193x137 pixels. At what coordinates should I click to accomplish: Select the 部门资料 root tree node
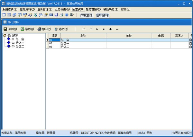(13, 36)
